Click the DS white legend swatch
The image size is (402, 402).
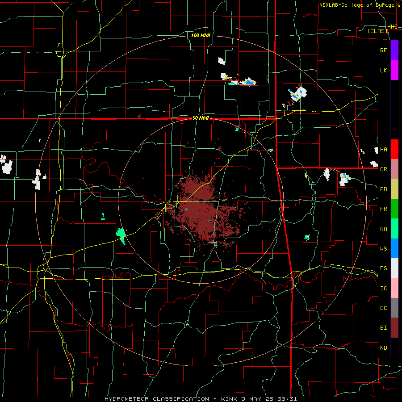point(394,268)
